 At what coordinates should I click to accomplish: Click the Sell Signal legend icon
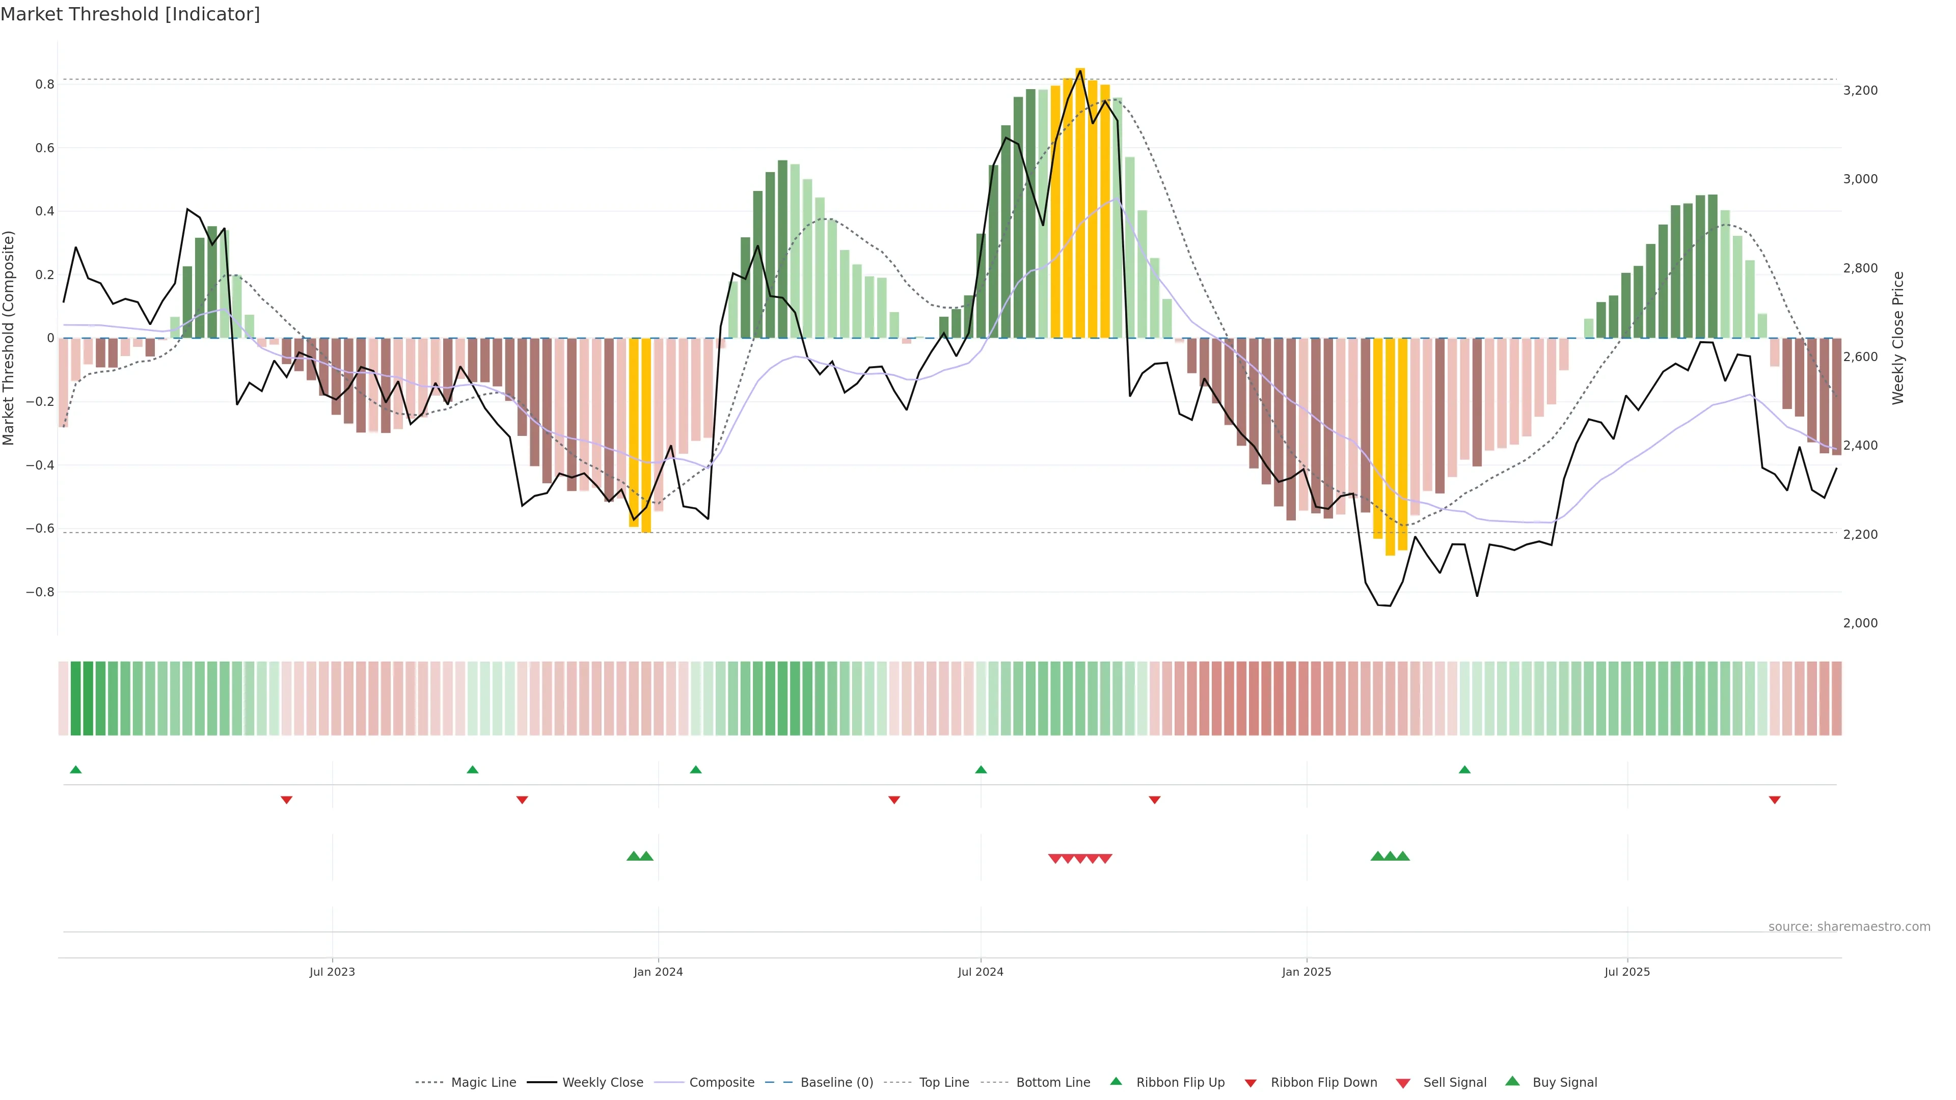point(1402,1083)
